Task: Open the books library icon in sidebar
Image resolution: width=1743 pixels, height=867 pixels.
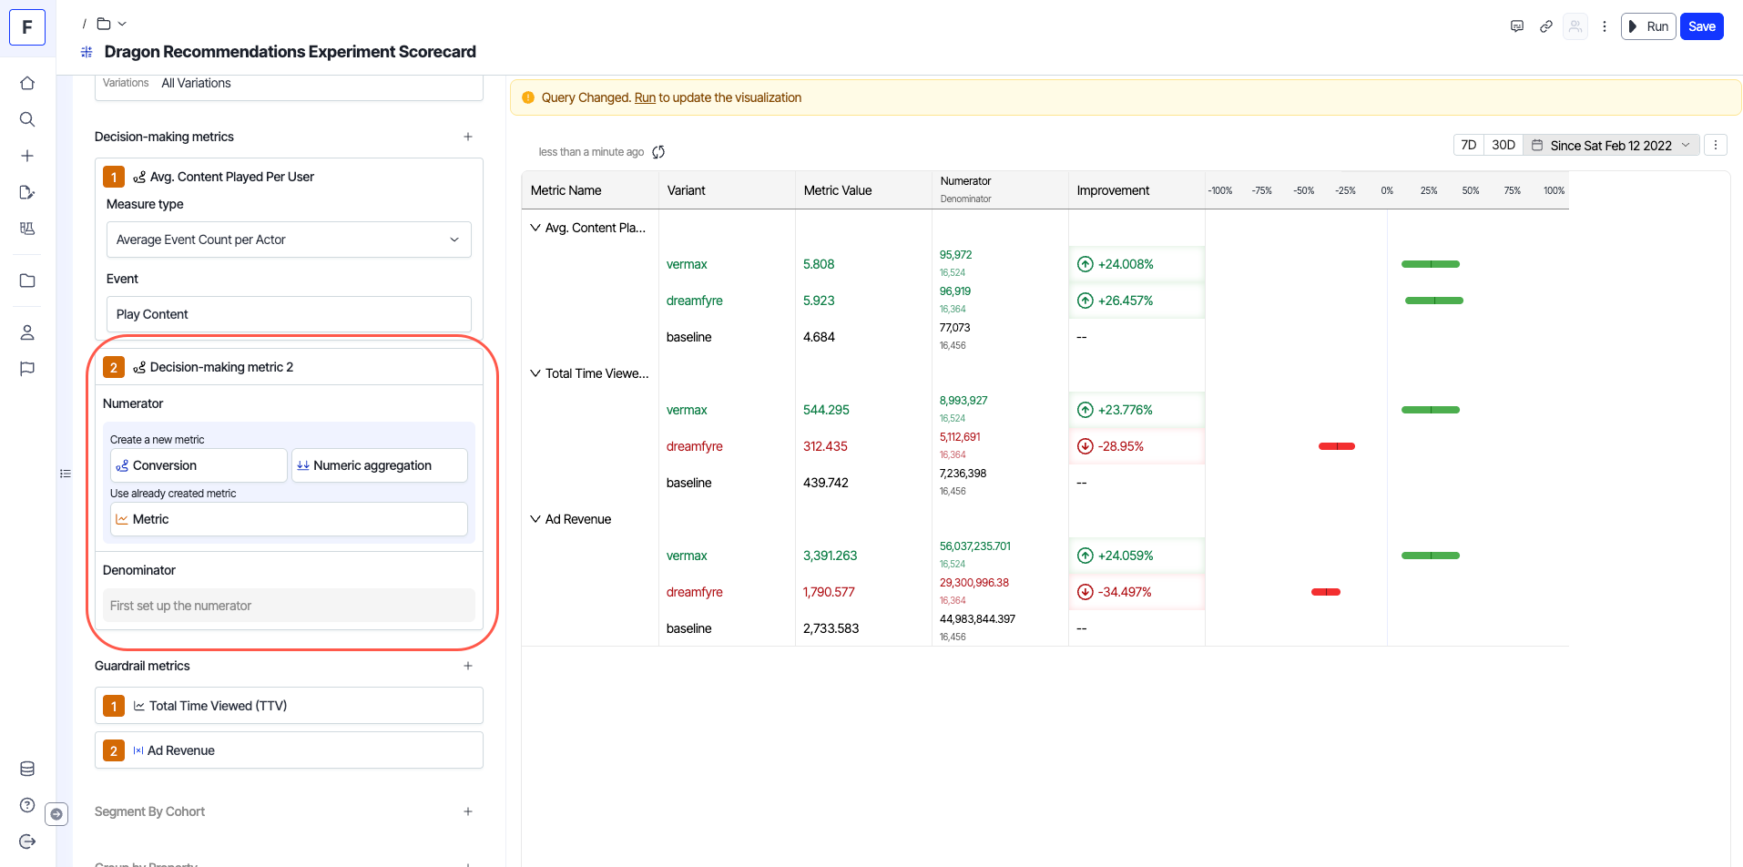Action: pos(27,229)
